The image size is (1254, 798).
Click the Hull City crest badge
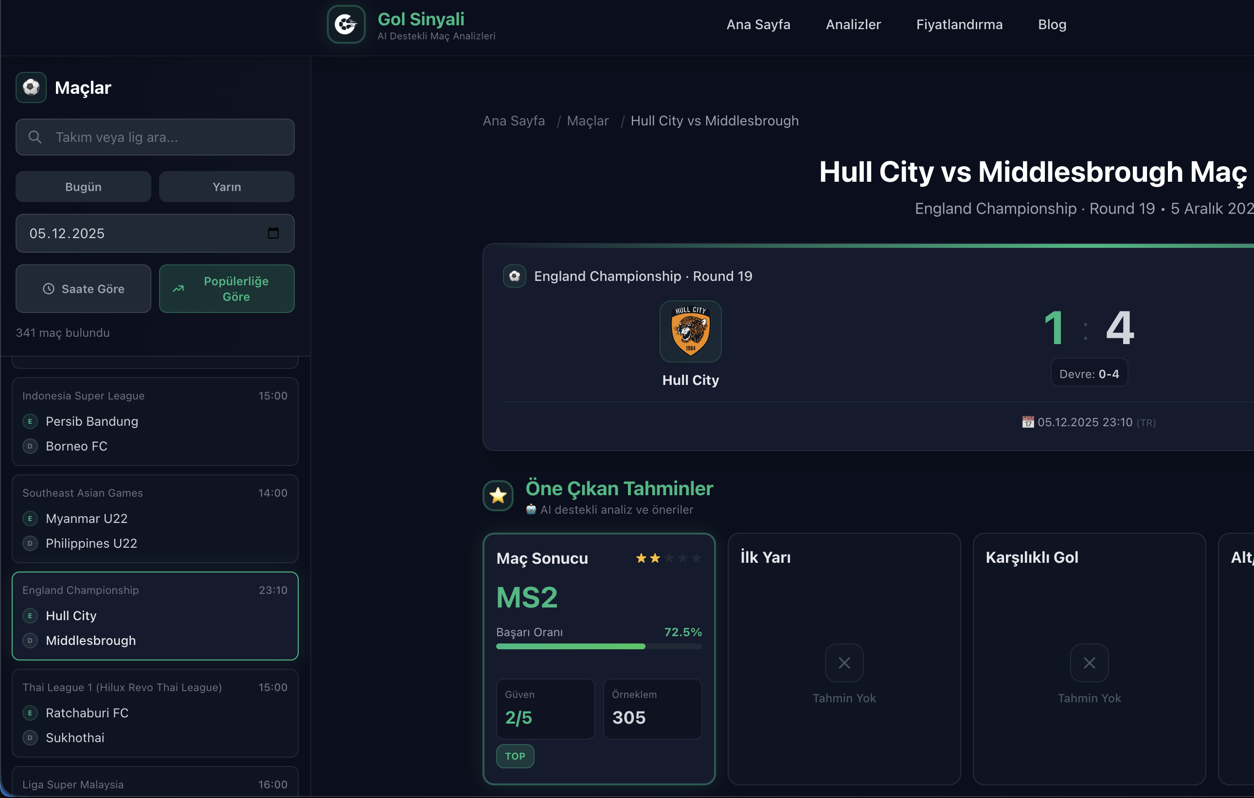tap(690, 331)
